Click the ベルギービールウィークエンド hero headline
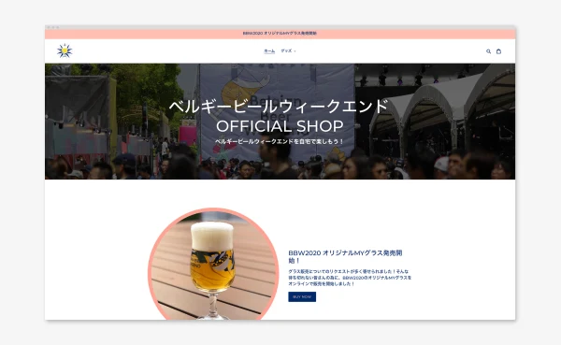Viewport: 561px width, 345px height. [279, 107]
